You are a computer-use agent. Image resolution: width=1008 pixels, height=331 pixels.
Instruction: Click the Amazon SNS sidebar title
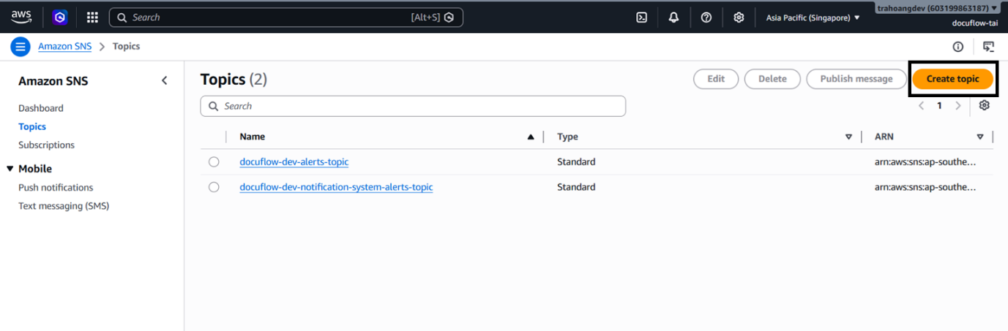point(53,81)
